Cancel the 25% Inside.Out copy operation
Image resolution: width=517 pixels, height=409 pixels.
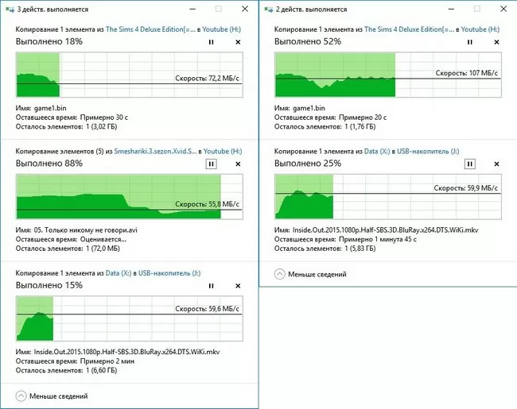[x=496, y=164]
